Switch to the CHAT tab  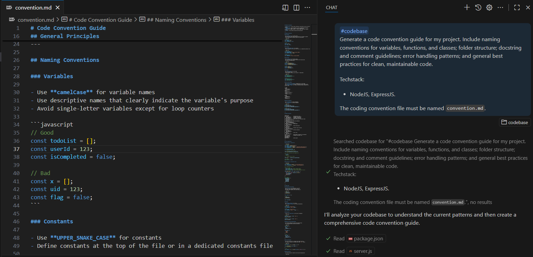pos(331,7)
